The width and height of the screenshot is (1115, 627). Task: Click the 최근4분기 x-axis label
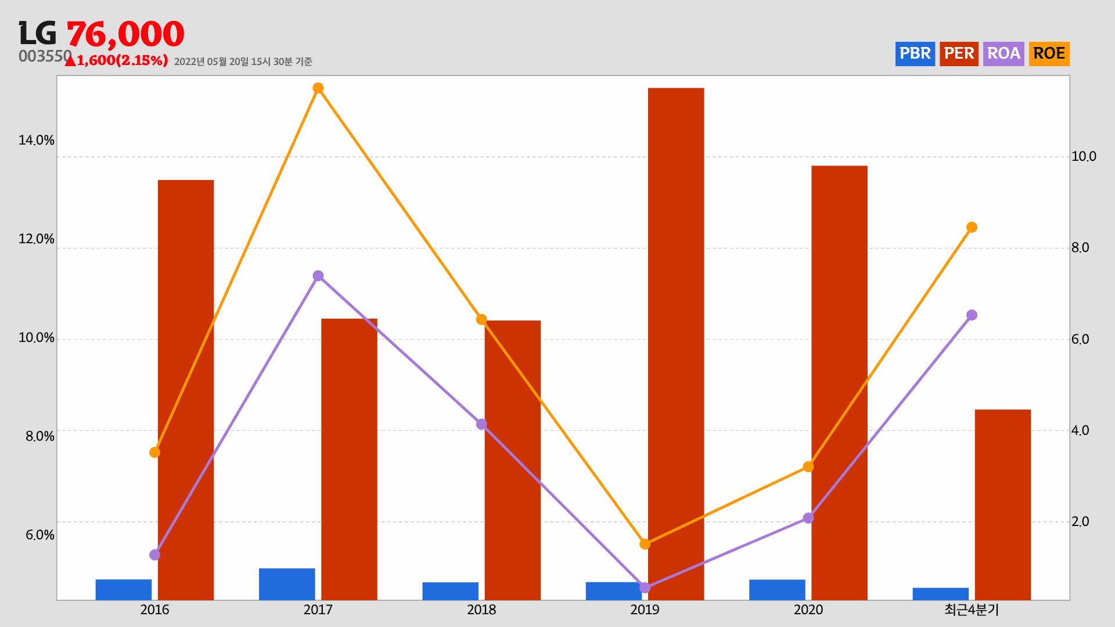972,610
